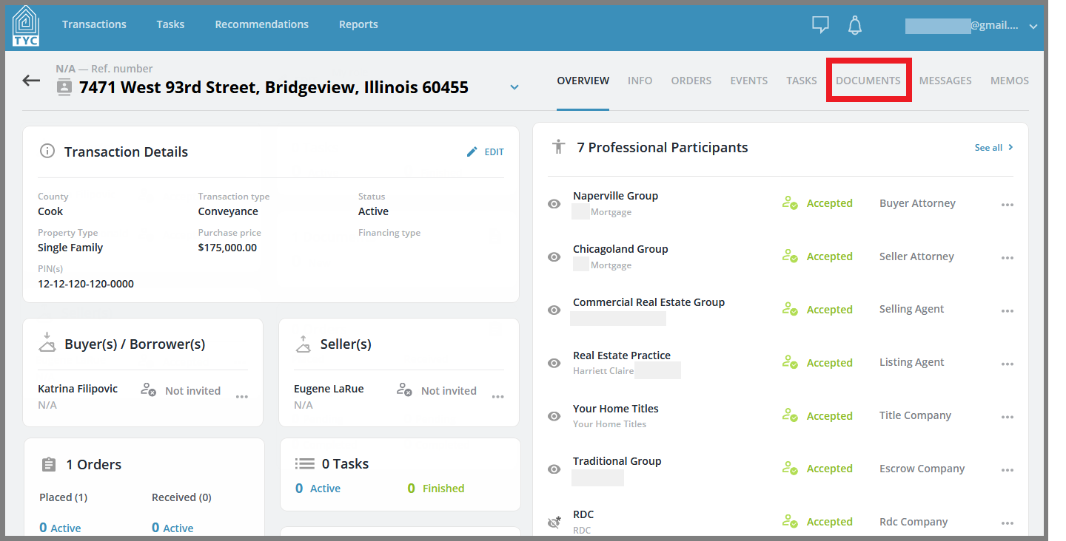Open Eugene LaRue's three-dot options
The width and height of the screenshot is (1066, 541).
coord(498,397)
